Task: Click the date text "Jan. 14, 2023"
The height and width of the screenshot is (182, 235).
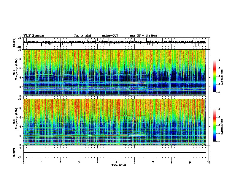Action: pos(83,36)
